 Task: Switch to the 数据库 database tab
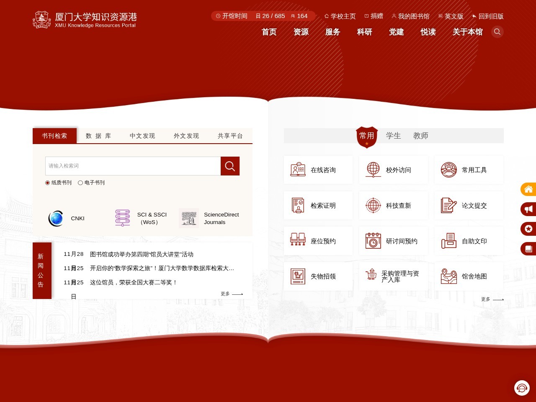coord(98,136)
